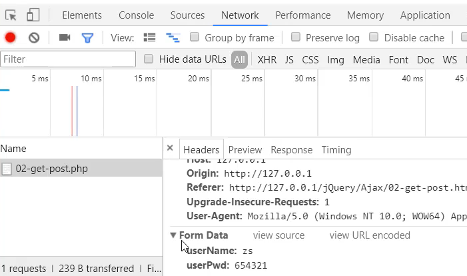Click the 239 B transferred status text
467x276 pixels.
(96, 269)
